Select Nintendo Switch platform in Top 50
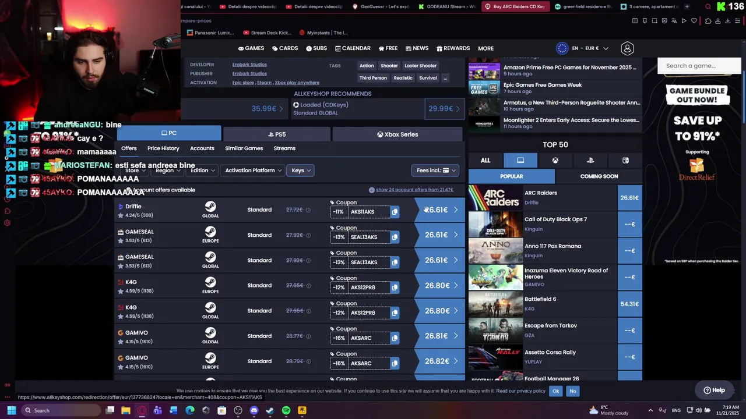746x419 pixels. 625,161
